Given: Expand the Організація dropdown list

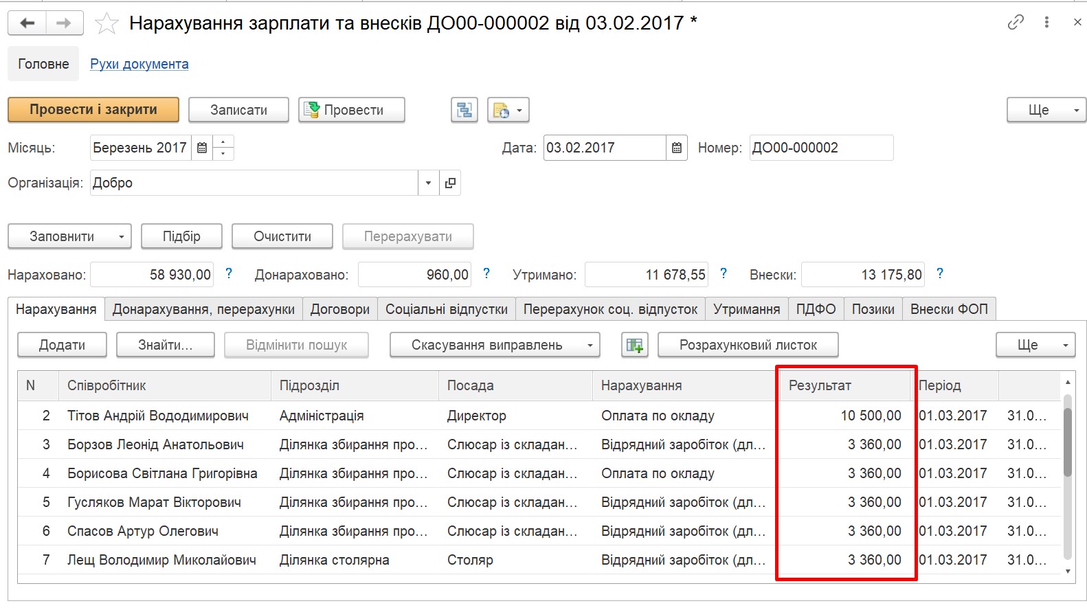Looking at the screenshot, I should click(428, 183).
